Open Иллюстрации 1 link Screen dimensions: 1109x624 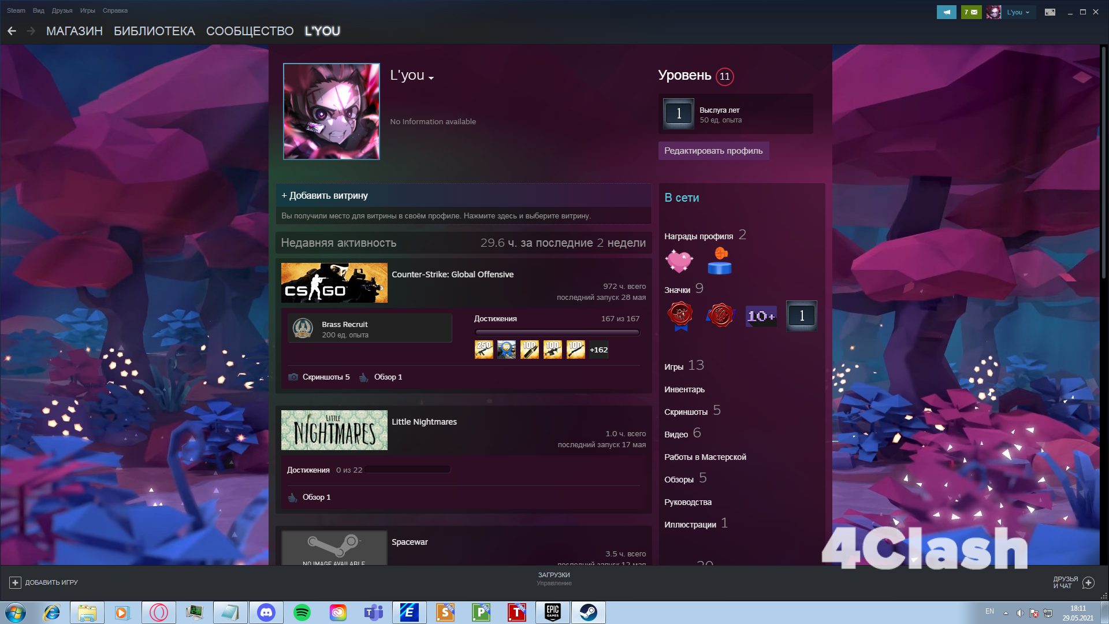(x=696, y=523)
